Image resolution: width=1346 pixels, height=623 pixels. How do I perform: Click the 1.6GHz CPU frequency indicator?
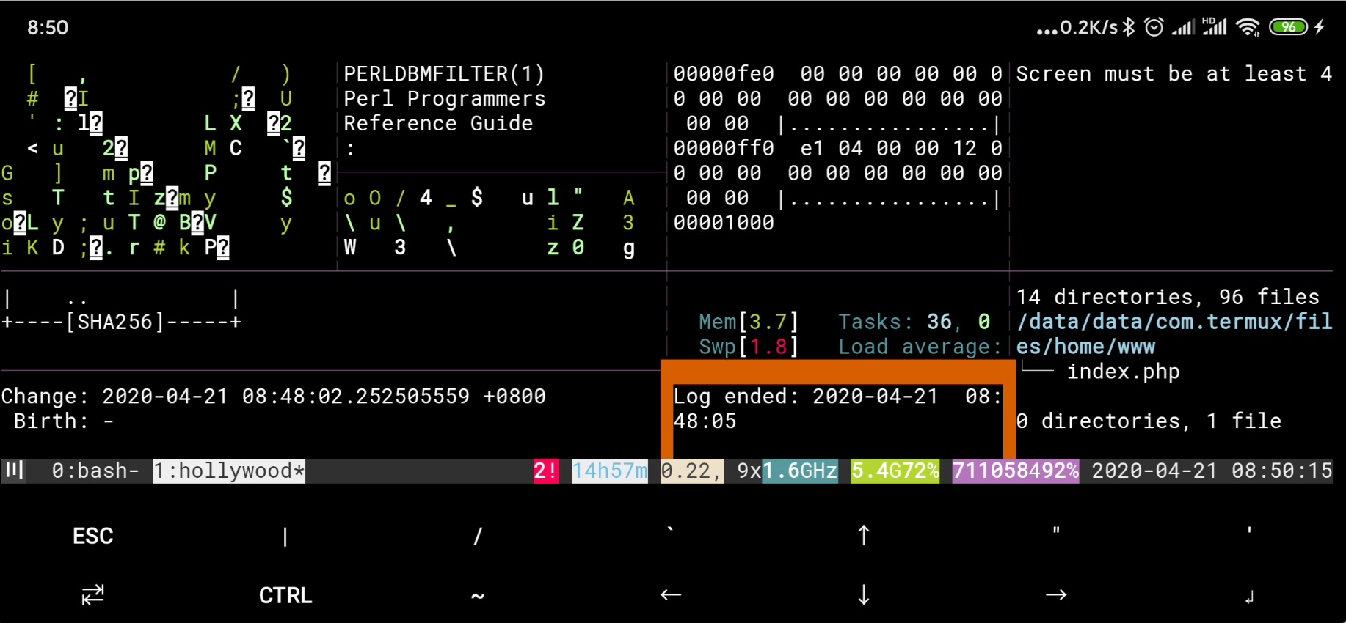point(800,471)
